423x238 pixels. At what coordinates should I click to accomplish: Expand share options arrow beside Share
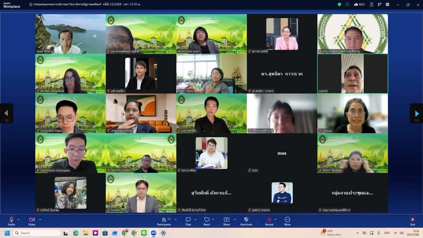point(234,219)
